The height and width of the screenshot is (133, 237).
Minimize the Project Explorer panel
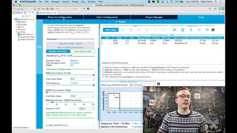pyautogui.click(x=30, y=13)
